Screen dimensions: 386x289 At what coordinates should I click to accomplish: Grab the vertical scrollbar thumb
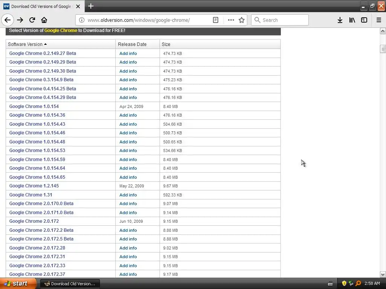(x=383, y=49)
